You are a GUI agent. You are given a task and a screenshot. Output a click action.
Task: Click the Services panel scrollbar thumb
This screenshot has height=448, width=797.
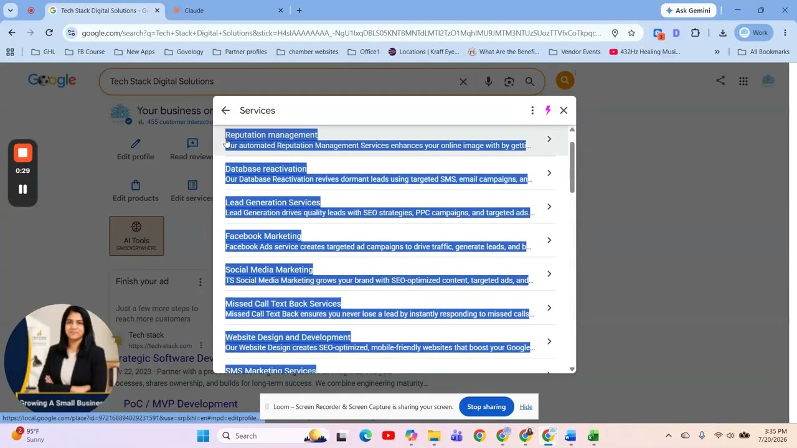[572, 167]
